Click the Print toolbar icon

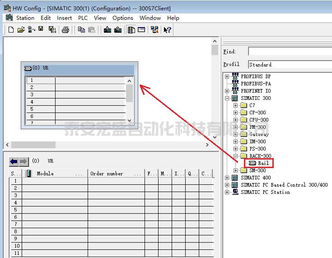(65, 30)
